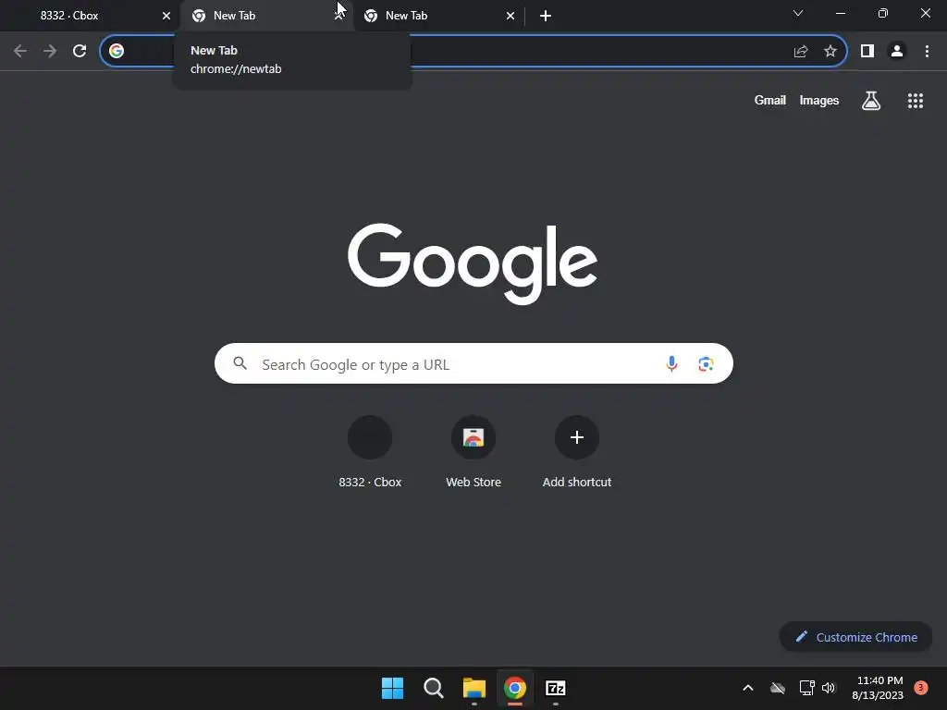Open the Images link
947x710 pixels.
(x=819, y=100)
